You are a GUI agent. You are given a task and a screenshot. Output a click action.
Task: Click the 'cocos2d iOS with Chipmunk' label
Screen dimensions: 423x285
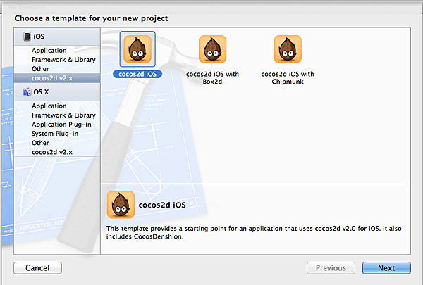(x=288, y=77)
